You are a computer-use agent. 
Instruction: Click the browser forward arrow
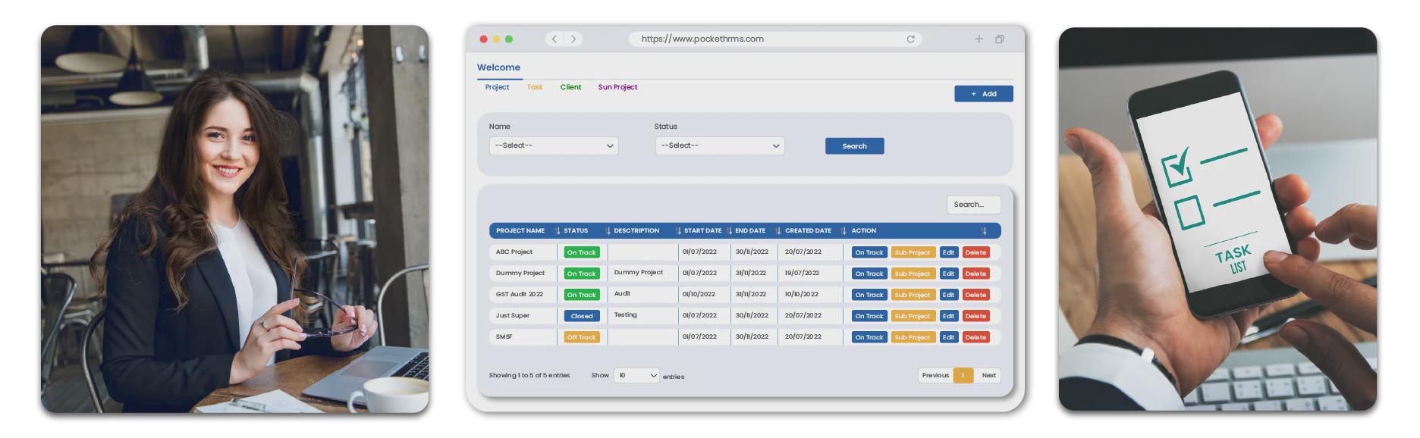[x=573, y=39]
